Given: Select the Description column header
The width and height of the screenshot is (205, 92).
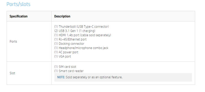Looking at the screenshot, I should pos(62,16).
